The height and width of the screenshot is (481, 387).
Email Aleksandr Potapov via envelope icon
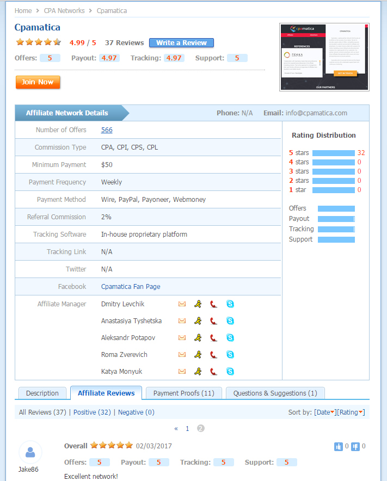tap(182, 338)
